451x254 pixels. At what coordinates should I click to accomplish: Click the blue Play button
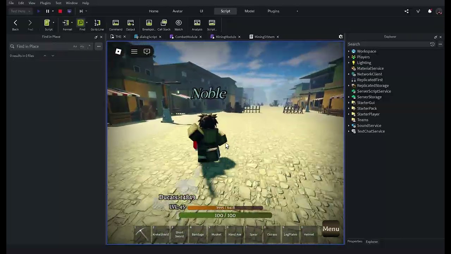[38, 11]
